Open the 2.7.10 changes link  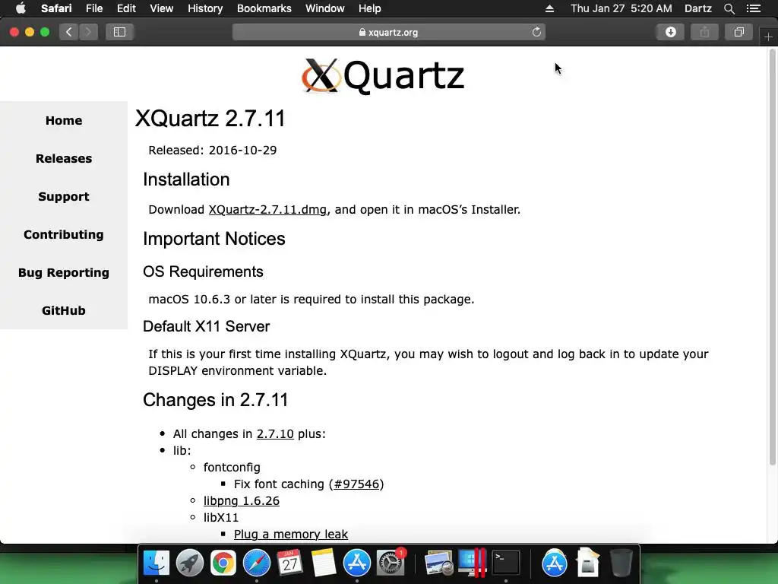[x=275, y=433]
